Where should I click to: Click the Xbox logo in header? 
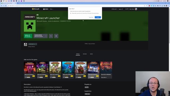[x=46, y=9]
